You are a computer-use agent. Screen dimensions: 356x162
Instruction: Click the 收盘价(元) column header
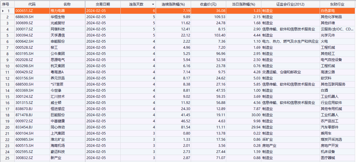click(208, 4)
